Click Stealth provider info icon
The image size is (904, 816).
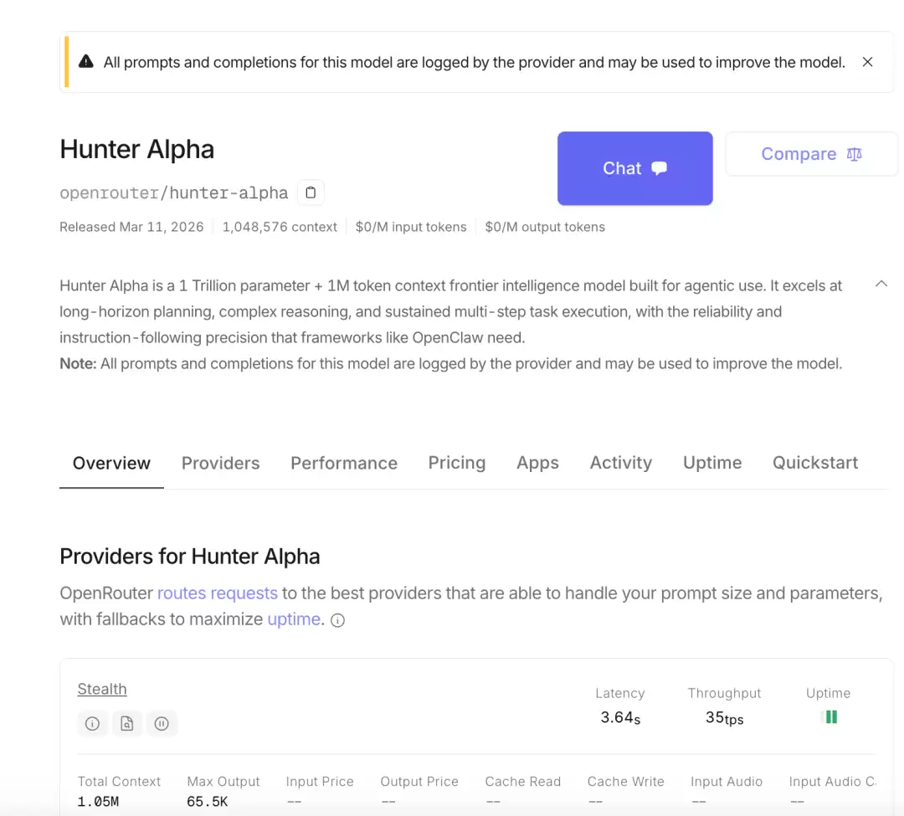93,723
